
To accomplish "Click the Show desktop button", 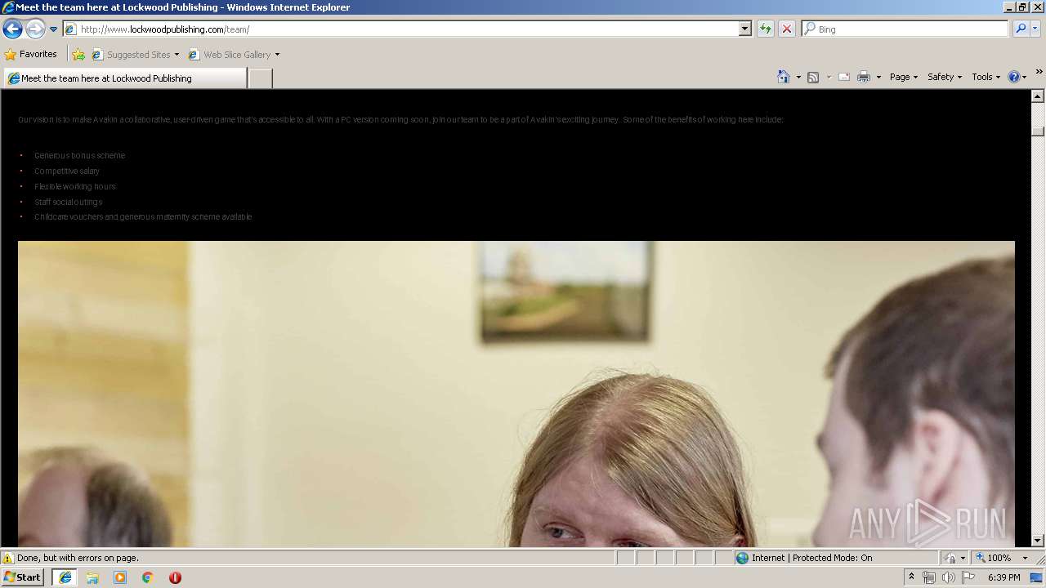I will 1037,577.
